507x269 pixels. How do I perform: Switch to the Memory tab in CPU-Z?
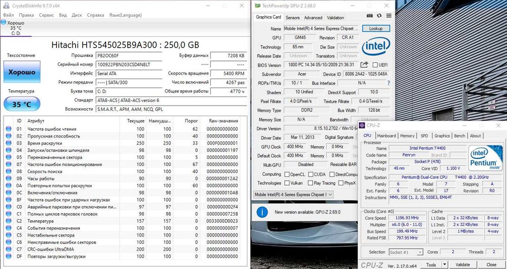coord(407,136)
